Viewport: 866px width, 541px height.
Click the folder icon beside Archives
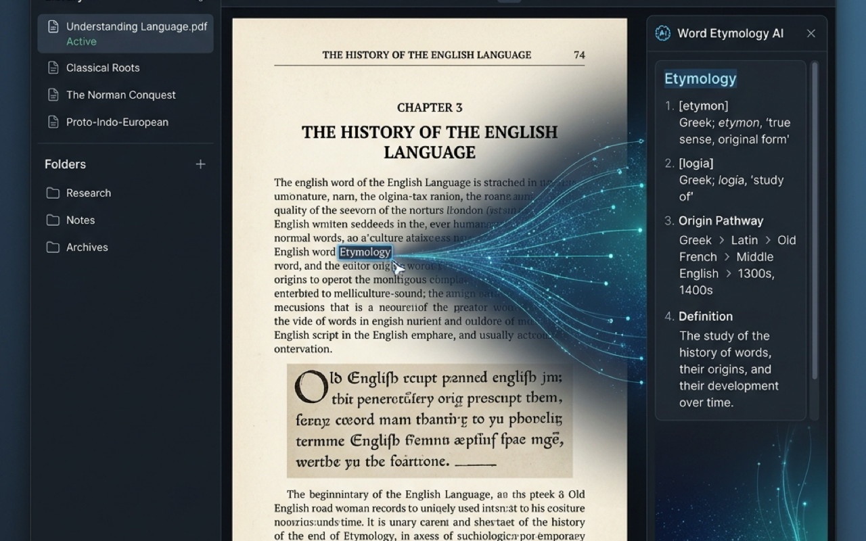[53, 247]
